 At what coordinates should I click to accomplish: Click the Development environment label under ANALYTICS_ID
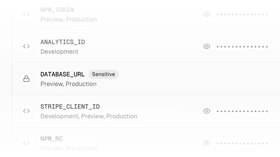pos(59,52)
